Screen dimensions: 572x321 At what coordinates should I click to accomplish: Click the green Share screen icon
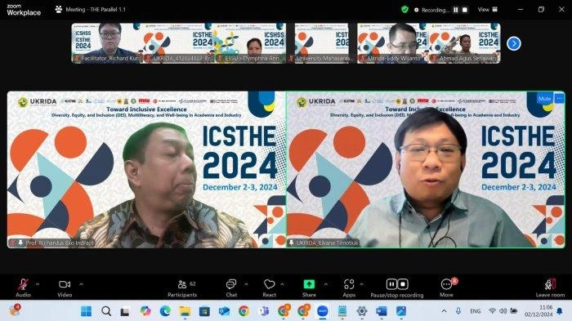(309, 283)
